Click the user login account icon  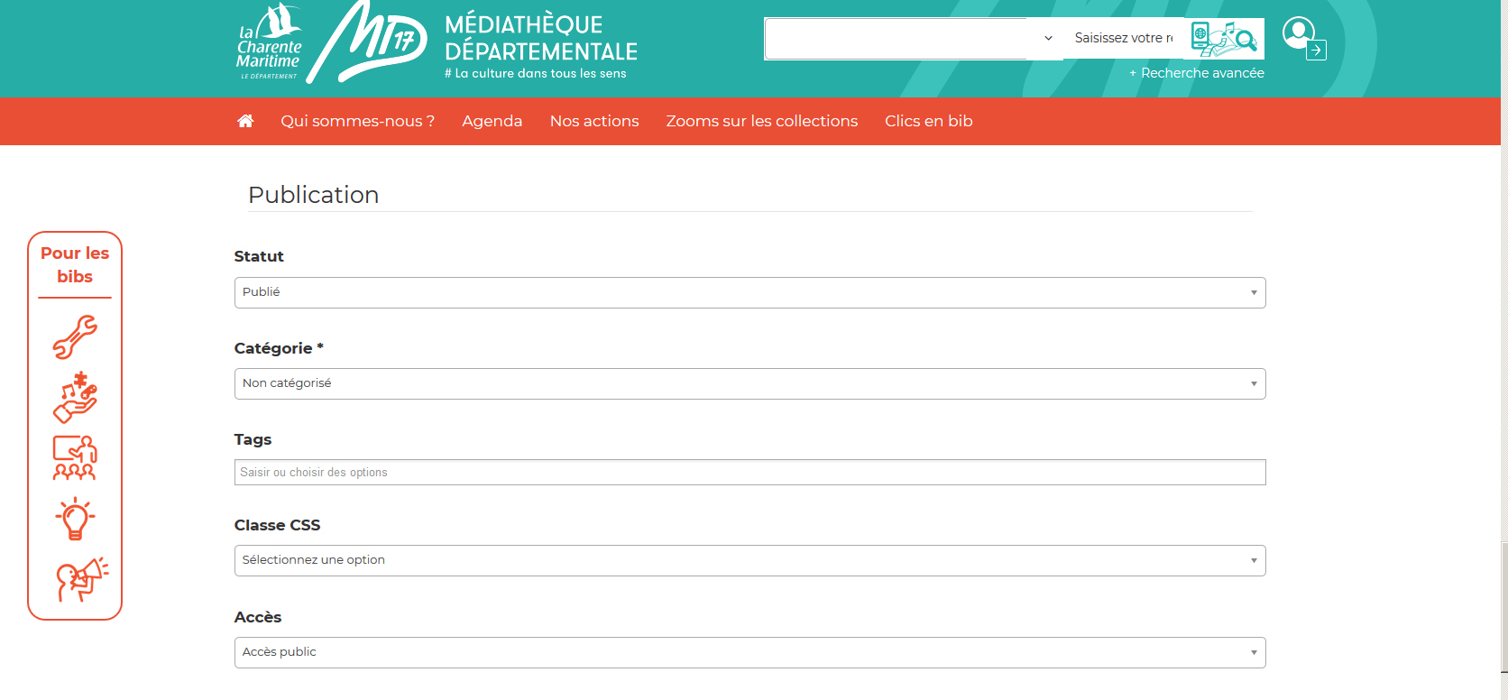tap(1303, 38)
